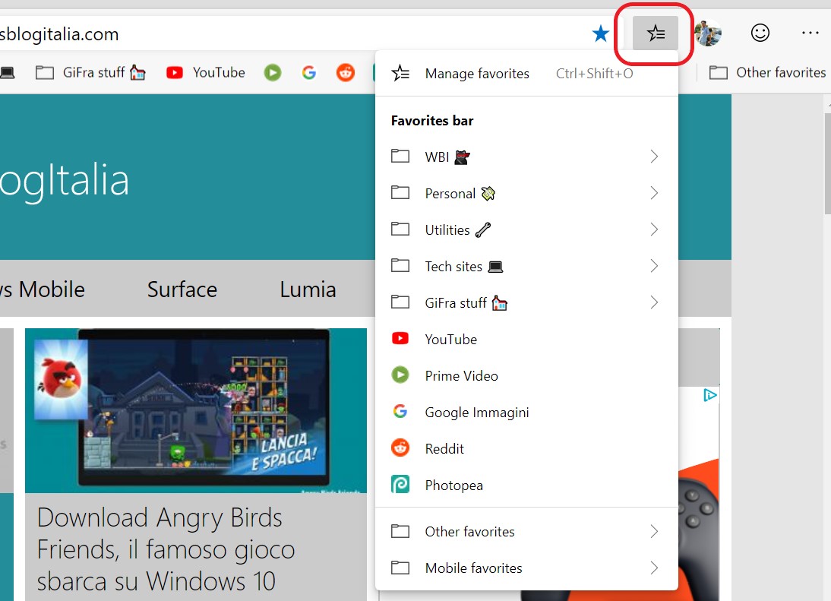Expand Other favorites folder in dropdown
Screen dimensions: 831x601
tap(527, 532)
